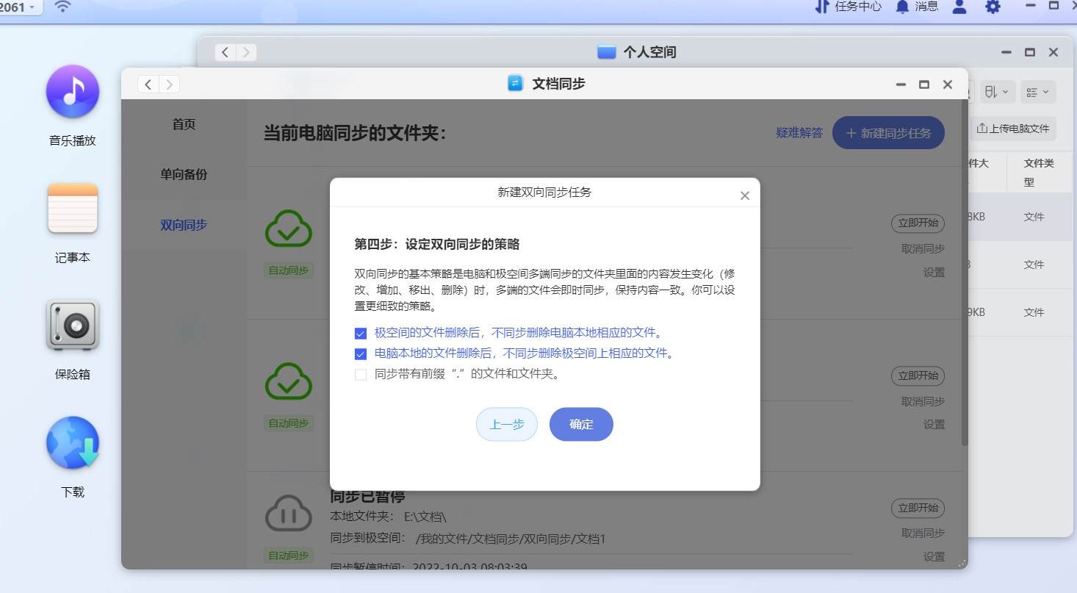Open the view layout dropdown
Screen dimensions: 1077x593
click(x=1037, y=92)
